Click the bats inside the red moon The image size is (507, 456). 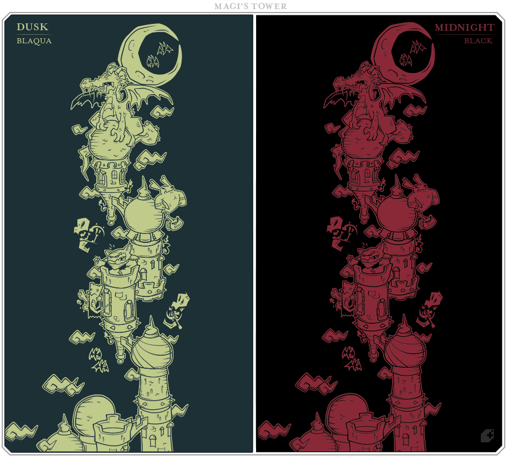(x=411, y=54)
